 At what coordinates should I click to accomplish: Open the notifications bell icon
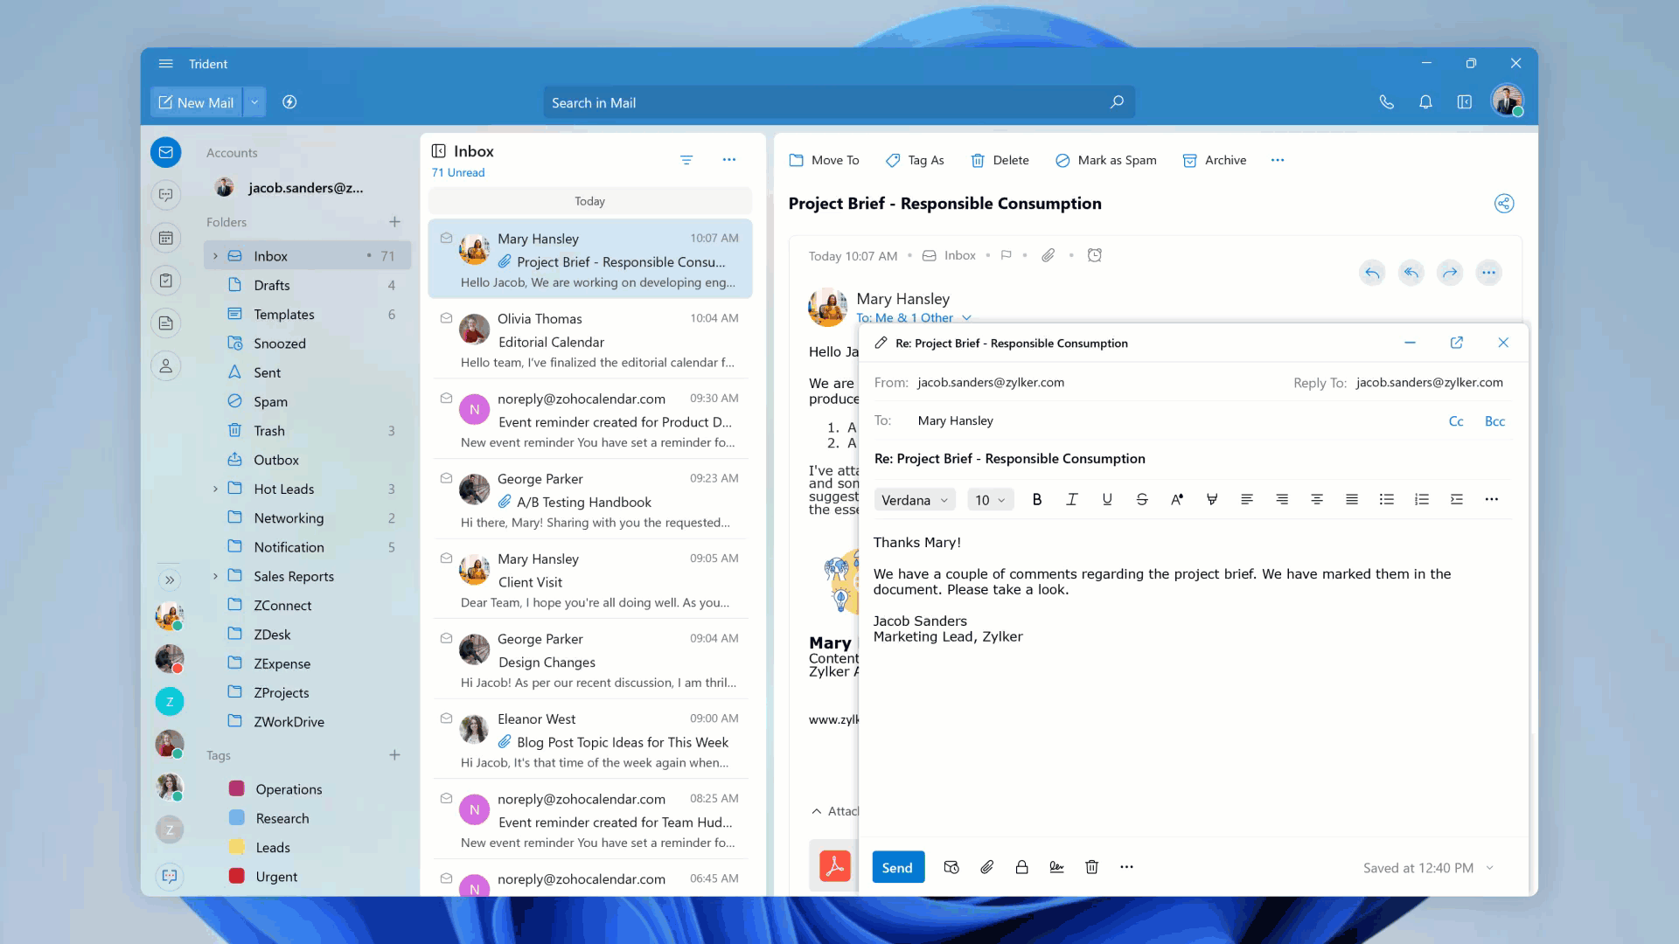click(1425, 102)
